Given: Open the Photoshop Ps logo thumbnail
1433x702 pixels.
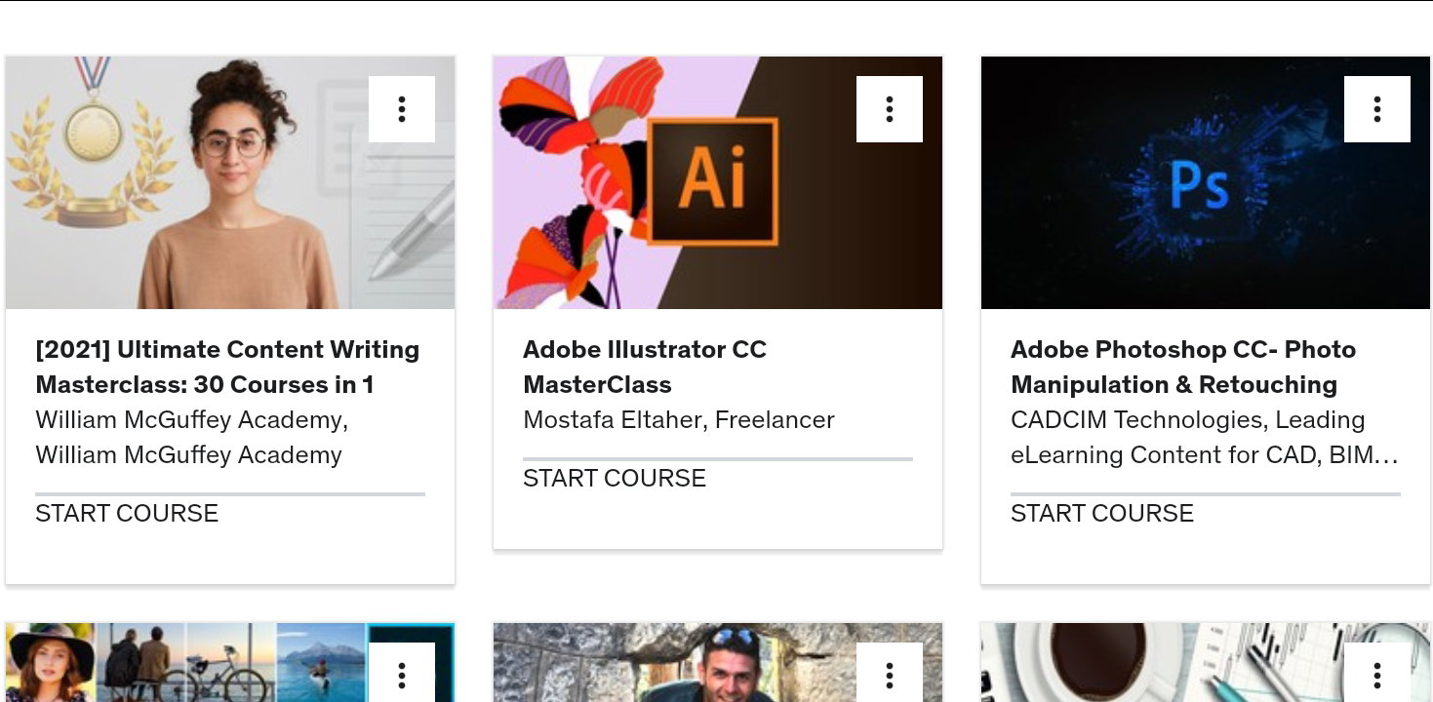Looking at the screenshot, I should [x=1206, y=182].
